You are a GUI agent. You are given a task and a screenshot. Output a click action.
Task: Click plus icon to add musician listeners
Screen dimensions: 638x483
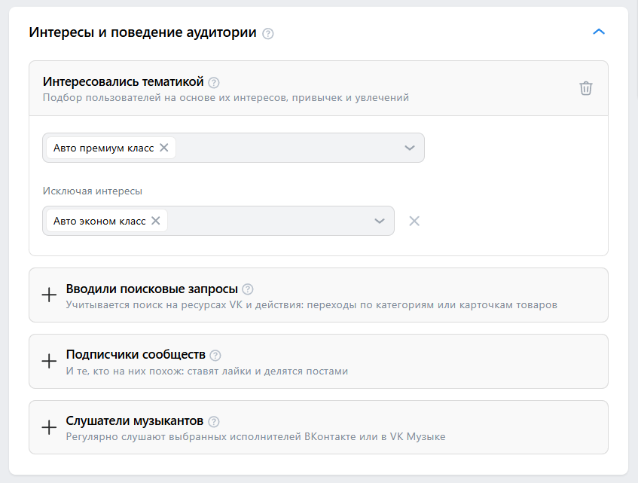49,428
